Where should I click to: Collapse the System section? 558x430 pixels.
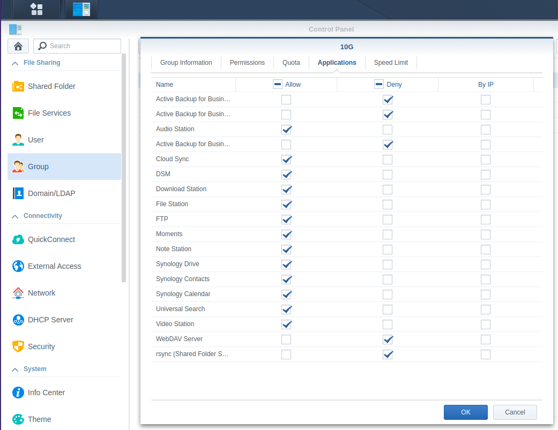click(x=15, y=369)
